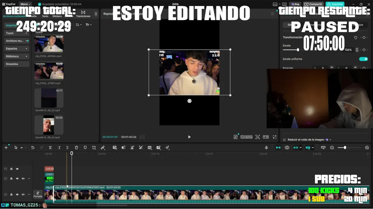Image resolution: width=373 pixels, height=209 pixels.
Task: Click the AI video generation icon
Action: (x=159, y=147)
